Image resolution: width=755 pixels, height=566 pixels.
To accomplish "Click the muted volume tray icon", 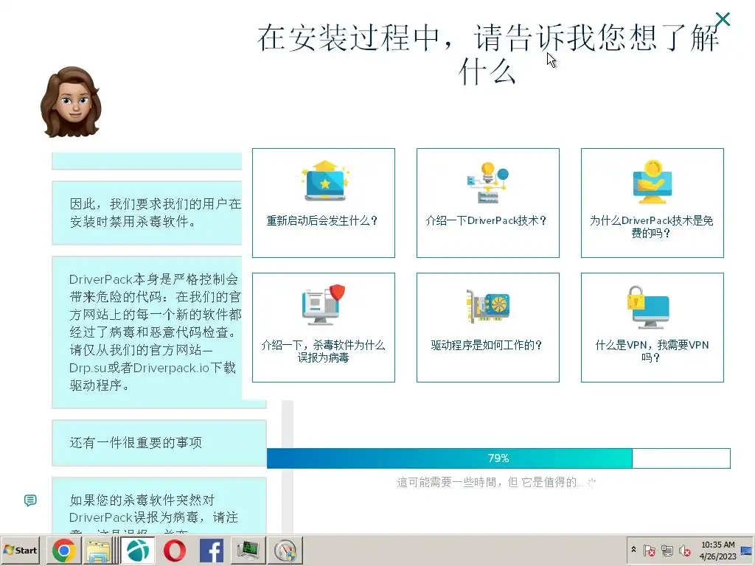I will [685, 550].
